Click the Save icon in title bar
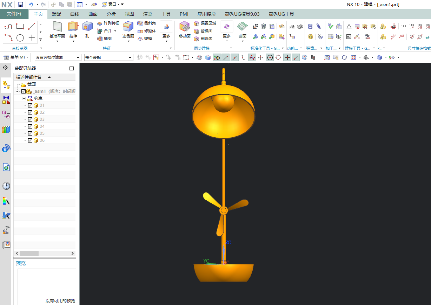The width and height of the screenshot is (431, 305). (x=21, y=5)
